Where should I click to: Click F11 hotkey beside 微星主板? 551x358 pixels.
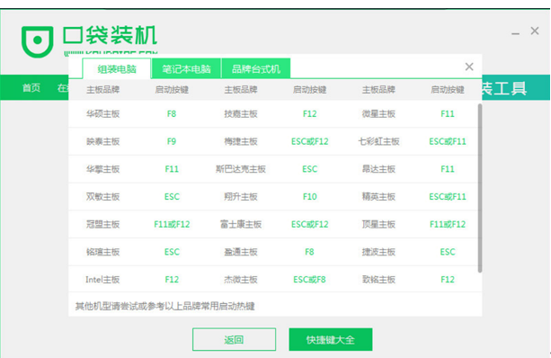tap(448, 114)
